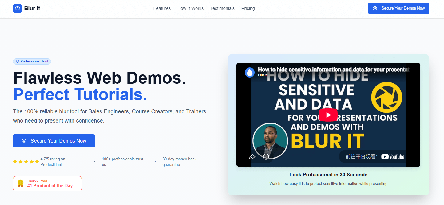This screenshot has width=444, height=205.
Task: Click the Flawless Web Demos headline
Action: coord(100,78)
